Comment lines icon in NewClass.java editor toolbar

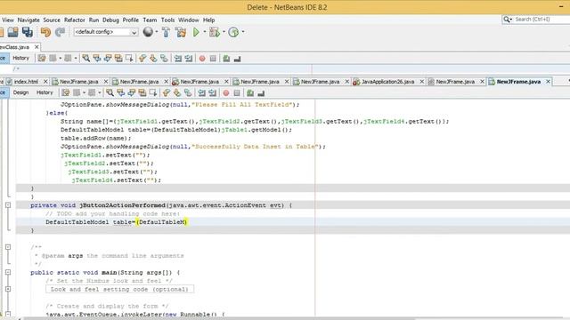(x=226, y=59)
